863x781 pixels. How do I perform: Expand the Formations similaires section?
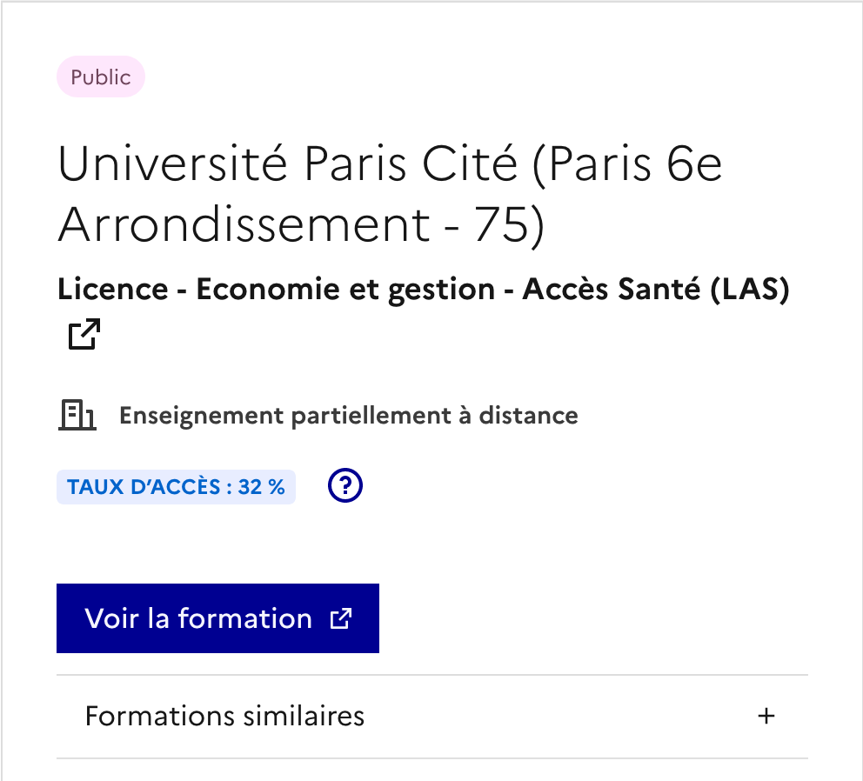click(x=431, y=717)
